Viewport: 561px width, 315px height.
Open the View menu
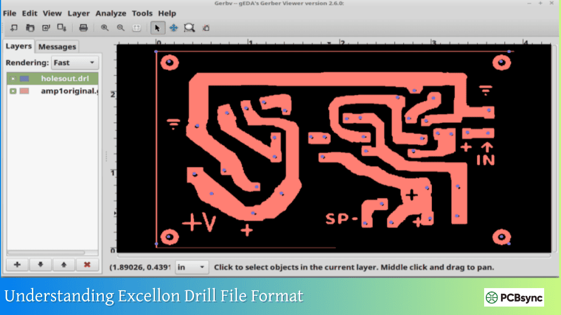[52, 13]
